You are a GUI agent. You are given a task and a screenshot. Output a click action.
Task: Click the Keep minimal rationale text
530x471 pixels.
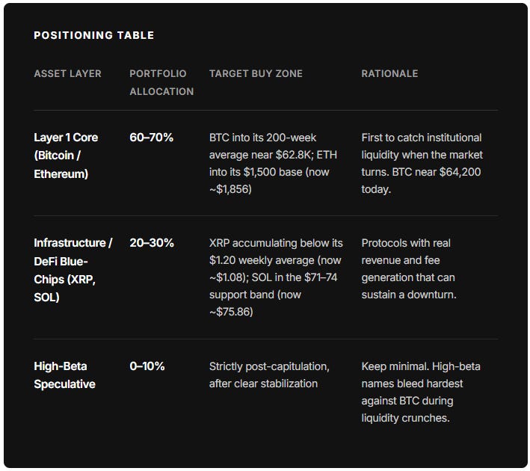coord(421,392)
